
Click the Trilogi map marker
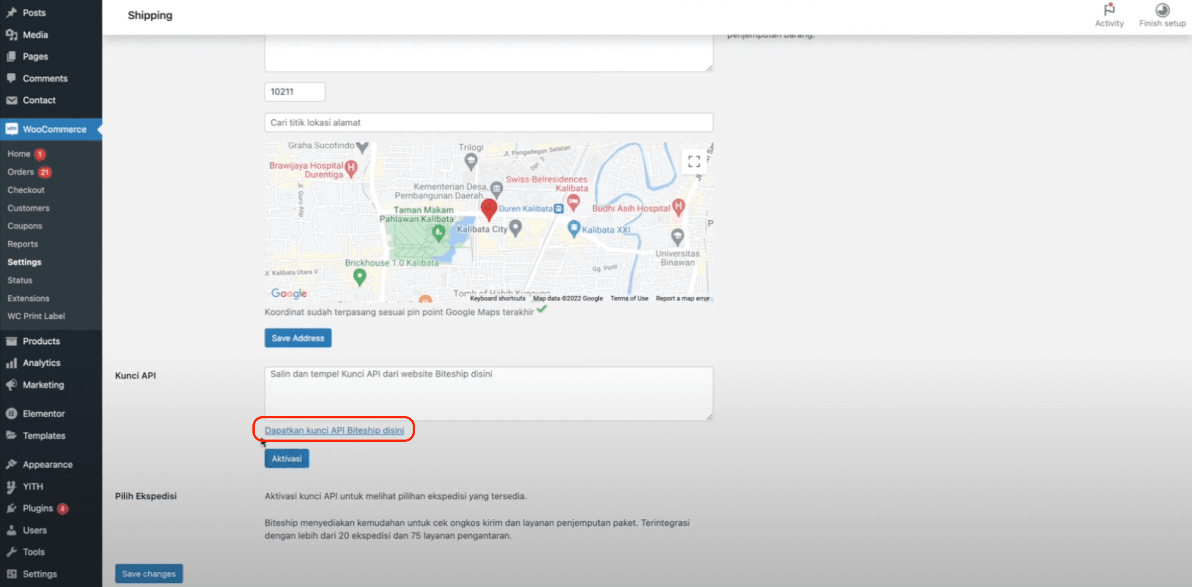471,161
